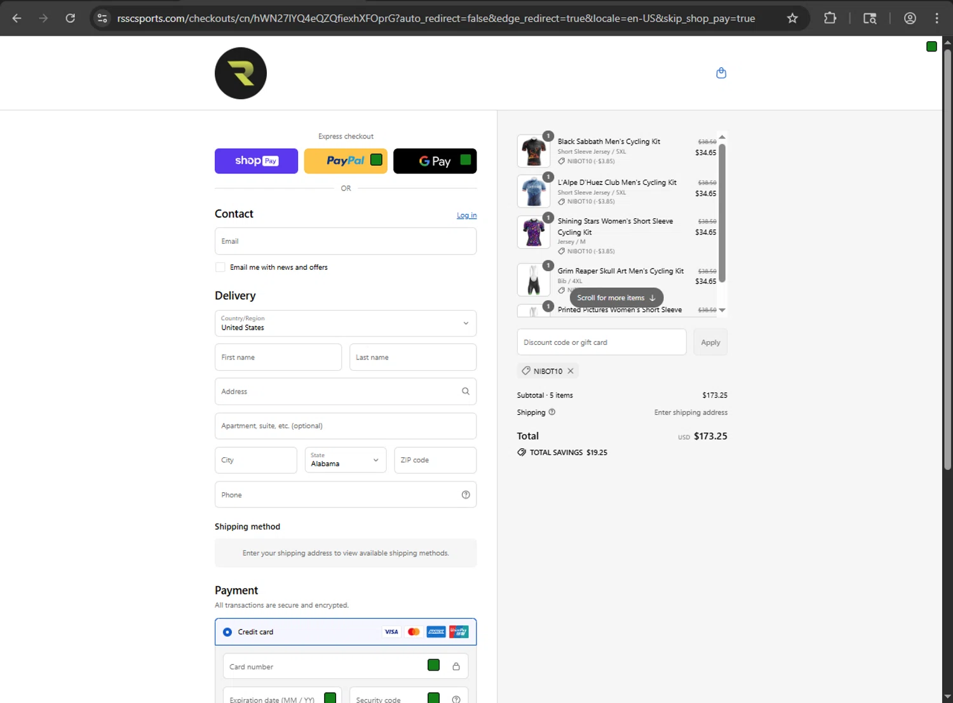This screenshot has width=953, height=703.
Task: Open the profile account icon
Action: (x=910, y=18)
